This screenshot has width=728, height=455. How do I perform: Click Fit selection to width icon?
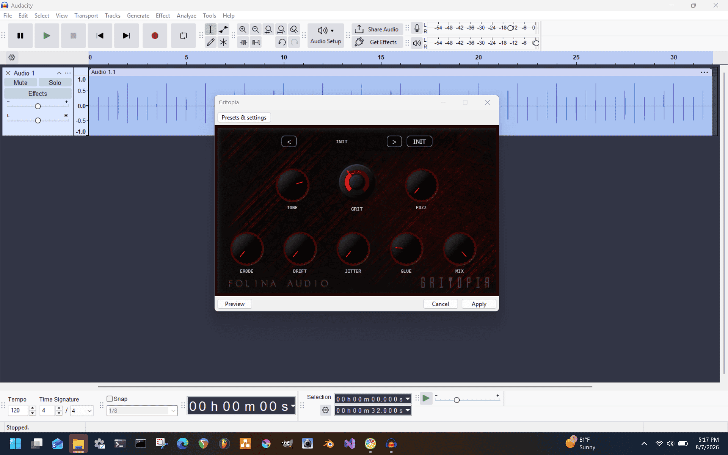(268, 29)
